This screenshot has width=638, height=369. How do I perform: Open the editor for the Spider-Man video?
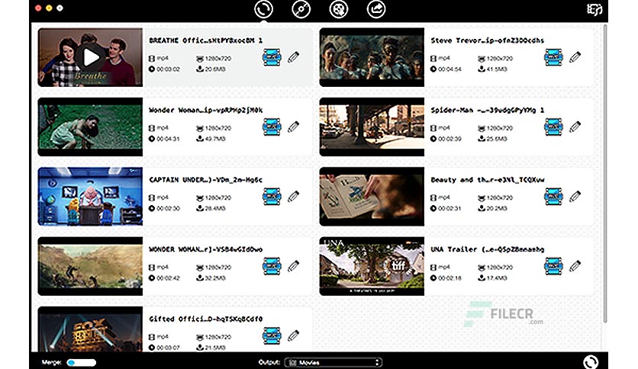tap(575, 127)
